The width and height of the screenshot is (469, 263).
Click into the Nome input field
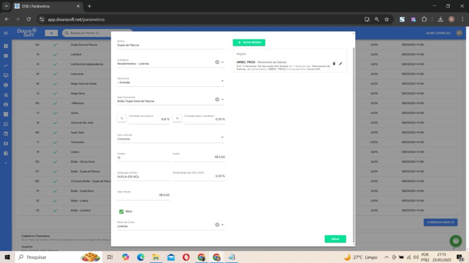click(169, 45)
